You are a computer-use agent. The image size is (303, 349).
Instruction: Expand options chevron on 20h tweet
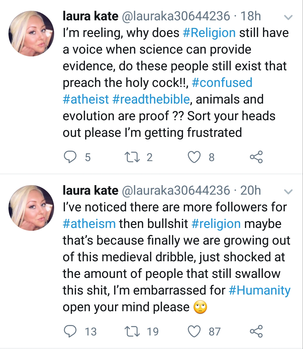click(288, 192)
